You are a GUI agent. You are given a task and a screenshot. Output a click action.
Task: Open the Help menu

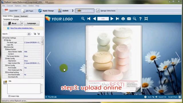(37, 6)
